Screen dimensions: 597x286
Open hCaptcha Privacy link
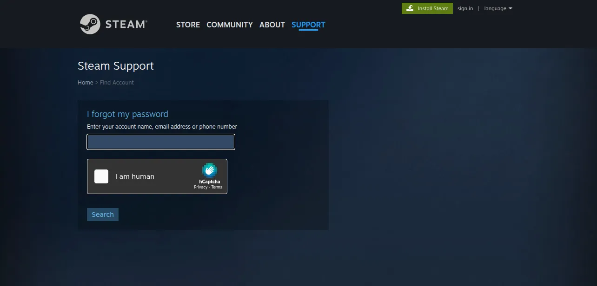pos(201,187)
